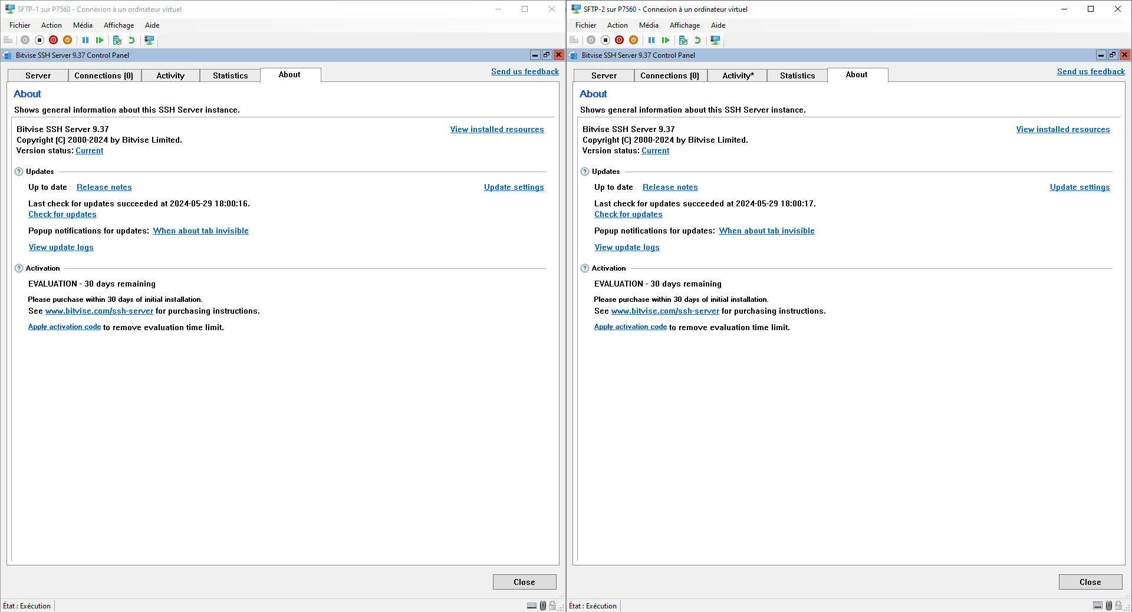Open View update logs in SFTP-2
This screenshot has width=1132, height=612.
[627, 247]
